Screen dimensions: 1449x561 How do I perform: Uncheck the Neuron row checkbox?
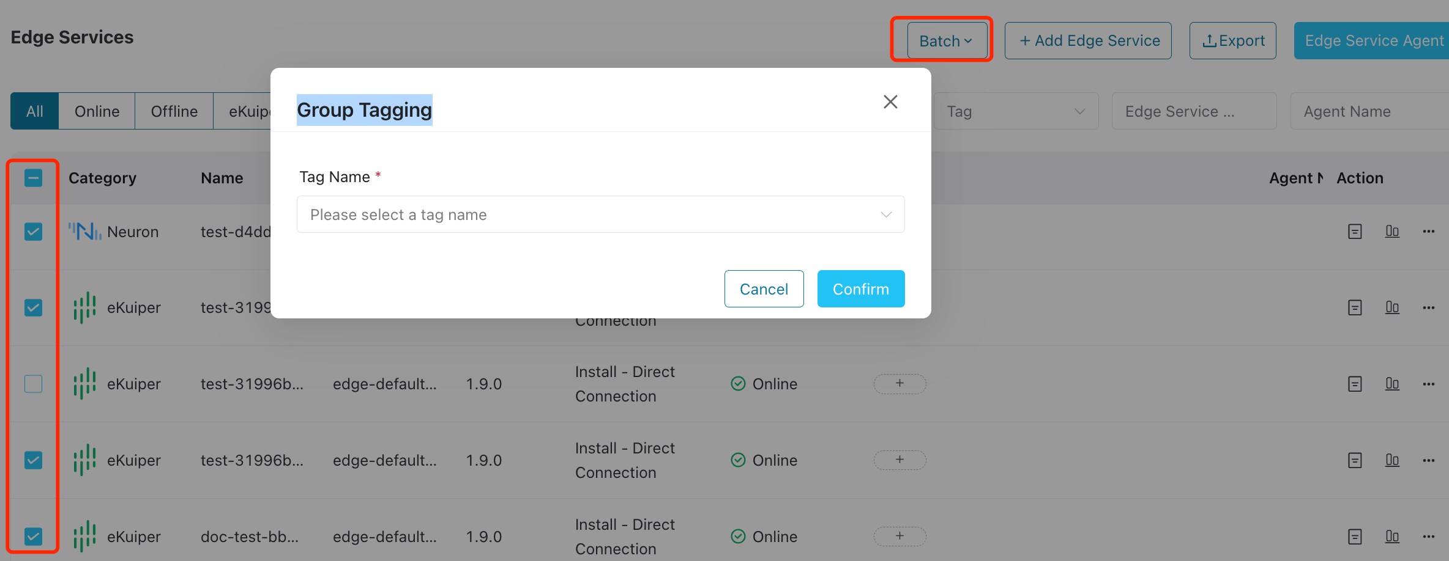34,232
